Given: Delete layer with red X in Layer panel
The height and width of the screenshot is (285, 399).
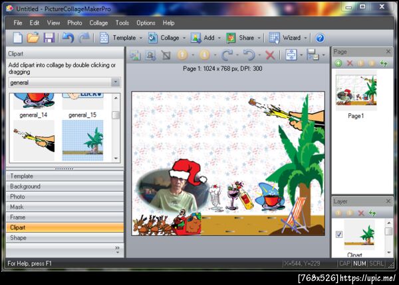Looking at the screenshot, I should (x=361, y=213).
